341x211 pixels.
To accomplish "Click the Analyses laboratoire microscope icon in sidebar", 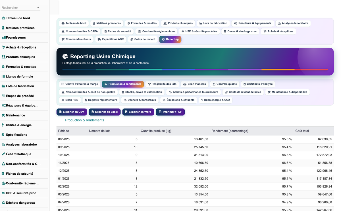I will point(3,144).
